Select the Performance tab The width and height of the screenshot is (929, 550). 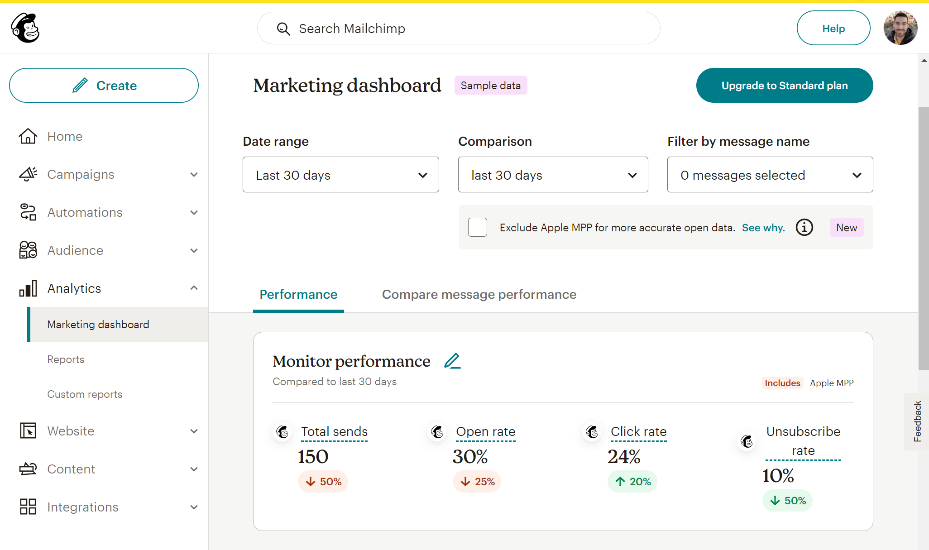point(298,294)
